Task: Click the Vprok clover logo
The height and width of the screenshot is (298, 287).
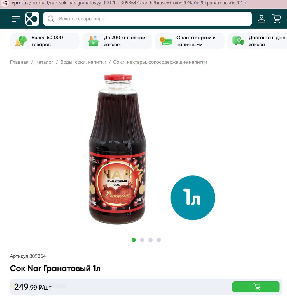Action: click(x=32, y=19)
